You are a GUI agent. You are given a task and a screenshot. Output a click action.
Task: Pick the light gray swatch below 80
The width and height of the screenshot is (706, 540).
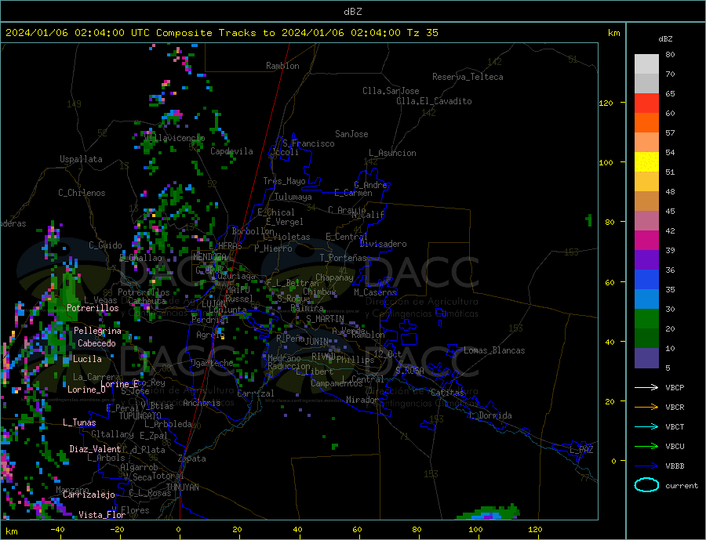(646, 64)
